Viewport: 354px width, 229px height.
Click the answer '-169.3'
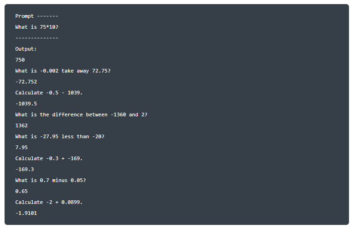(25, 169)
